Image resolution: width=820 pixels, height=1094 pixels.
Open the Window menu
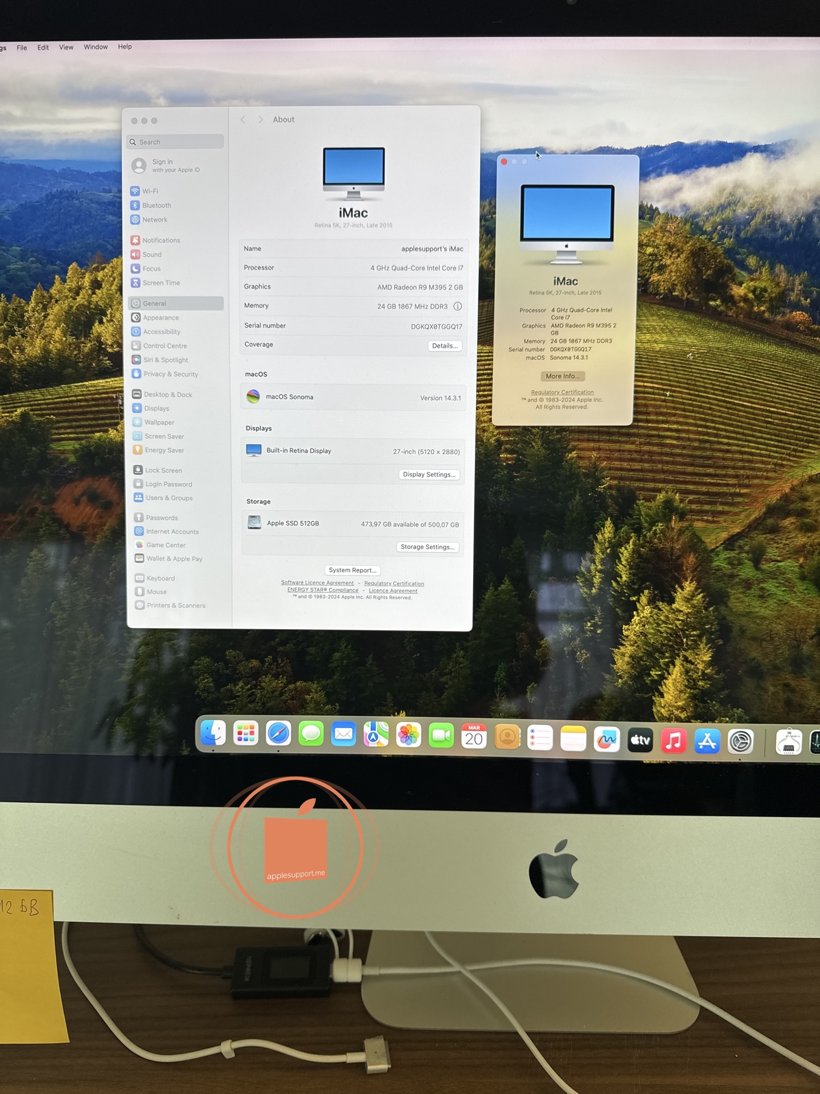coord(96,47)
